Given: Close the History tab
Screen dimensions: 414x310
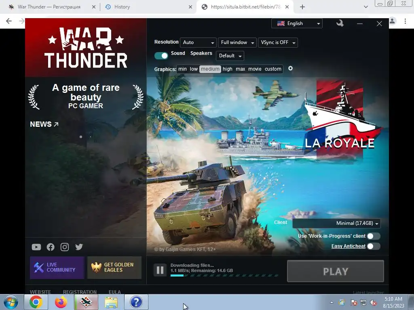Looking at the screenshot, I should 190,7.
